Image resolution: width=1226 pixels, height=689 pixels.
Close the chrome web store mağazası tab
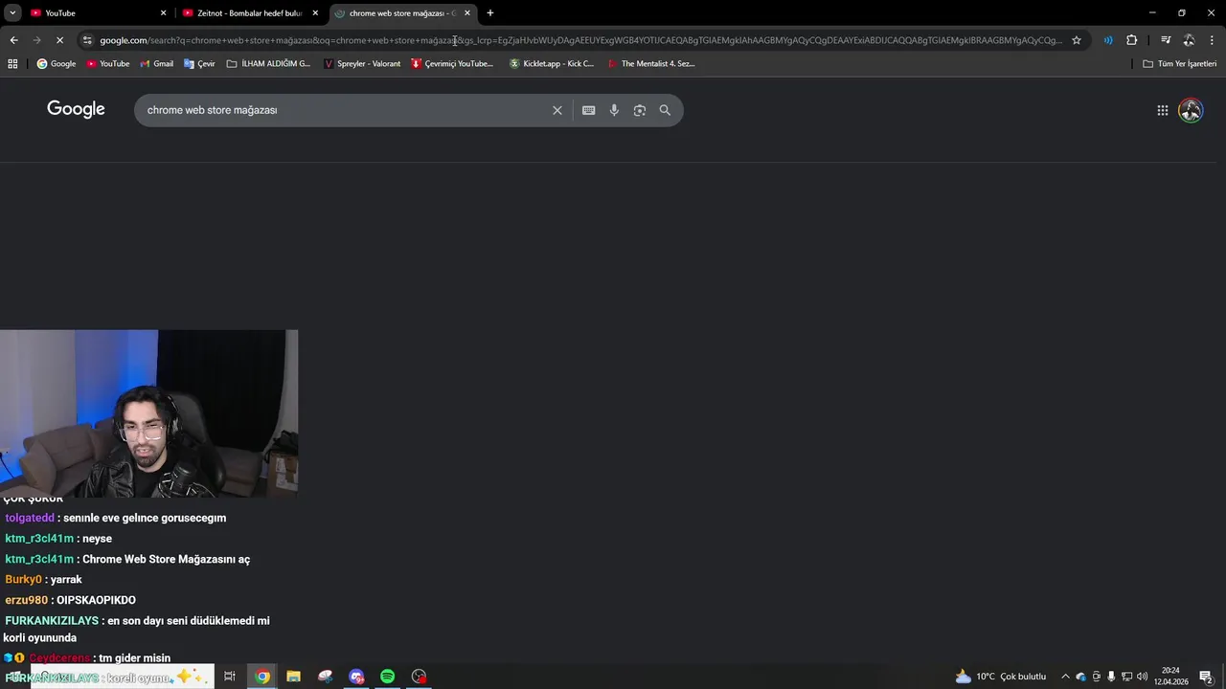467,13
